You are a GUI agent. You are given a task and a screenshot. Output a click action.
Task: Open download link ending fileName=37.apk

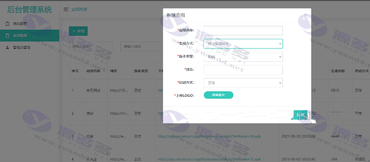coord(209,159)
